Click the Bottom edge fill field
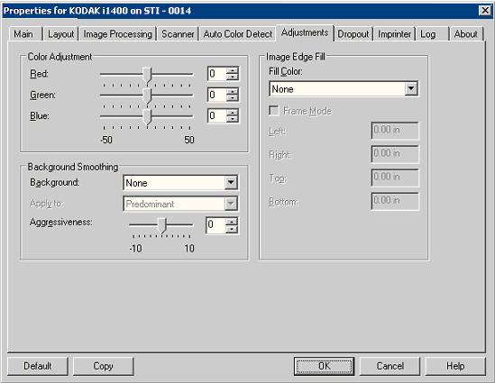The width and height of the screenshot is (495, 383). [x=395, y=201]
